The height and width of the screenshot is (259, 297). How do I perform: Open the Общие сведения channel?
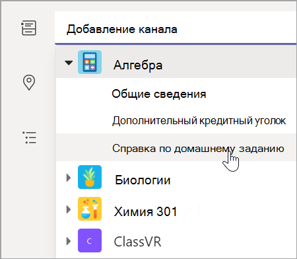coord(159,94)
